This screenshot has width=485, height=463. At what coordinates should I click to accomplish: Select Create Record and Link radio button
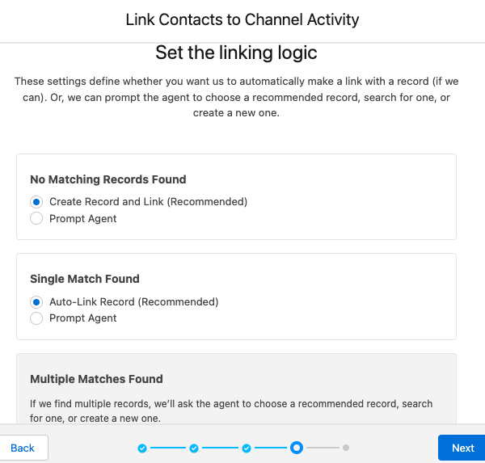click(36, 201)
